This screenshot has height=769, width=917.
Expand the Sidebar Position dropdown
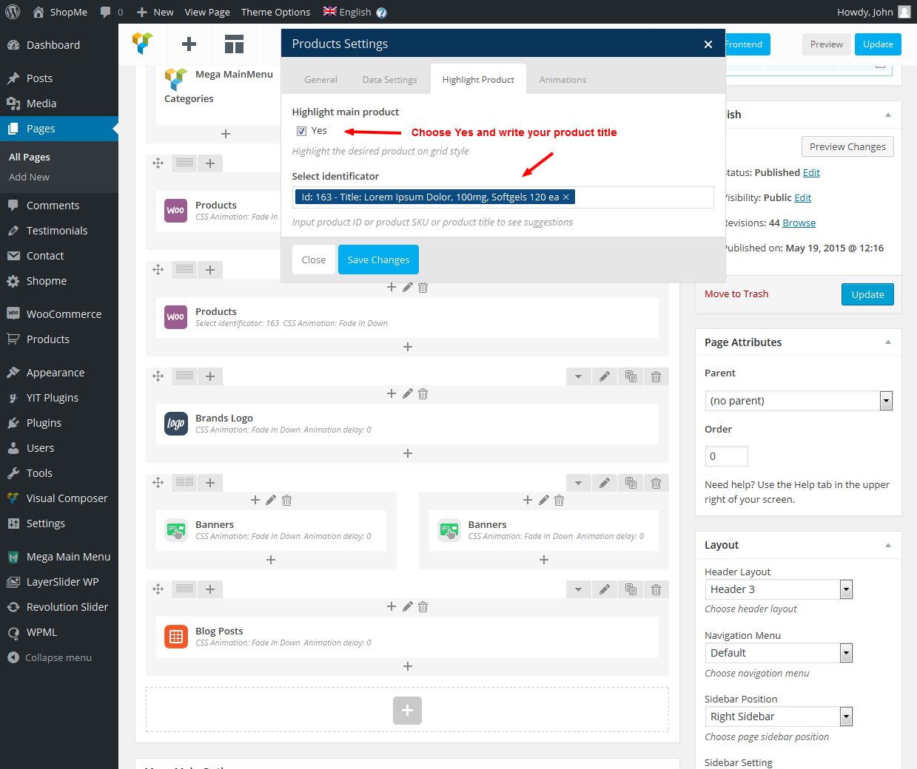coord(779,717)
